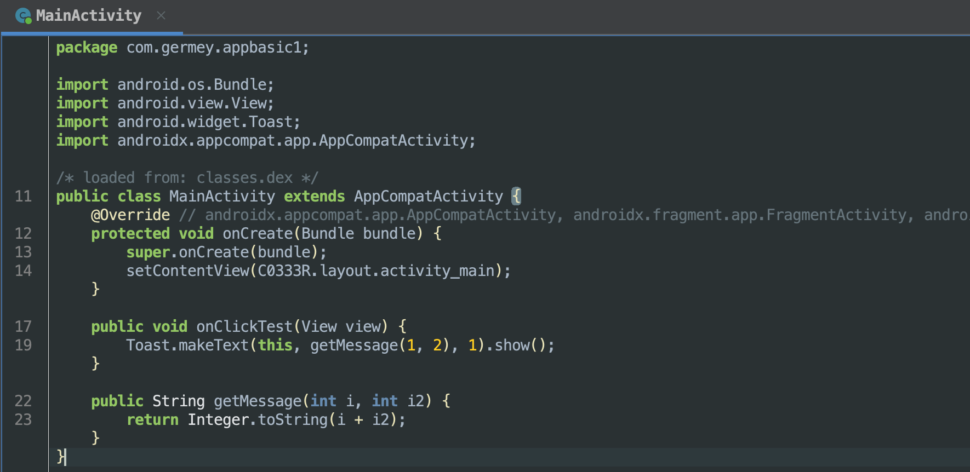Click line number 23 in the gutter
Image resolution: width=970 pixels, height=472 pixels.
[x=23, y=419]
